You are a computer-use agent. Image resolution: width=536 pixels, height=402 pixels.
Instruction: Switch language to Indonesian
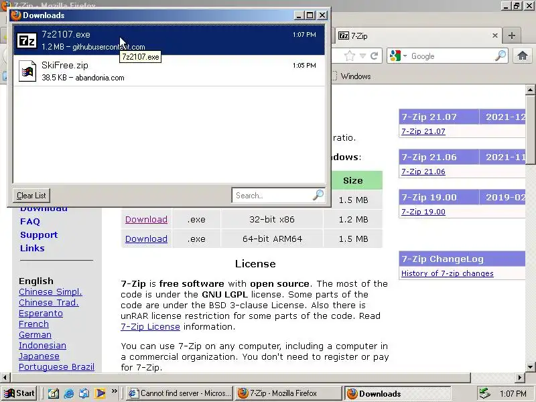click(x=42, y=346)
